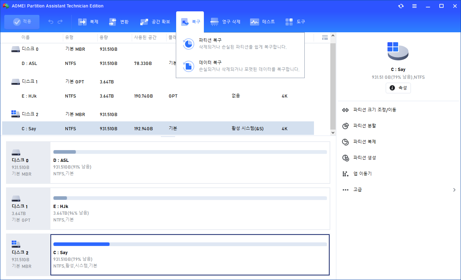461x280 pixels.
Task: Click the refresh icon in title bar
Action: pyautogui.click(x=401, y=6)
